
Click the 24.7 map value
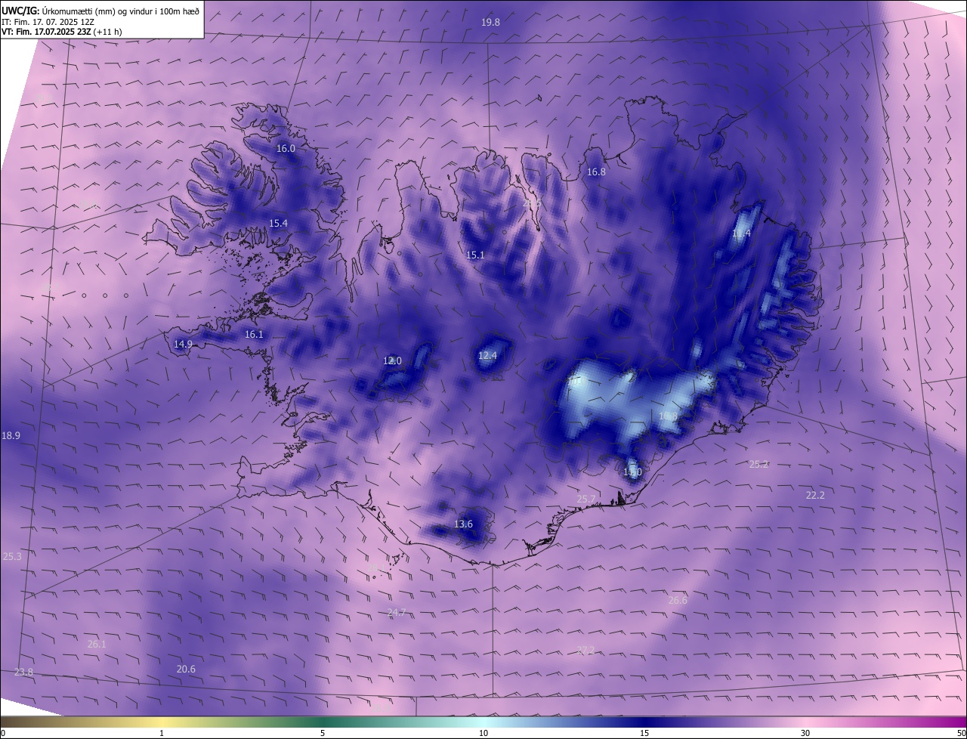pos(397,613)
